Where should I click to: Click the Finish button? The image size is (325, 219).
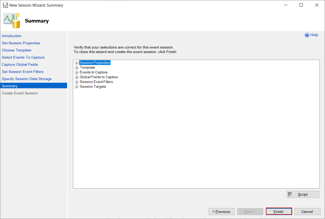(x=279, y=212)
